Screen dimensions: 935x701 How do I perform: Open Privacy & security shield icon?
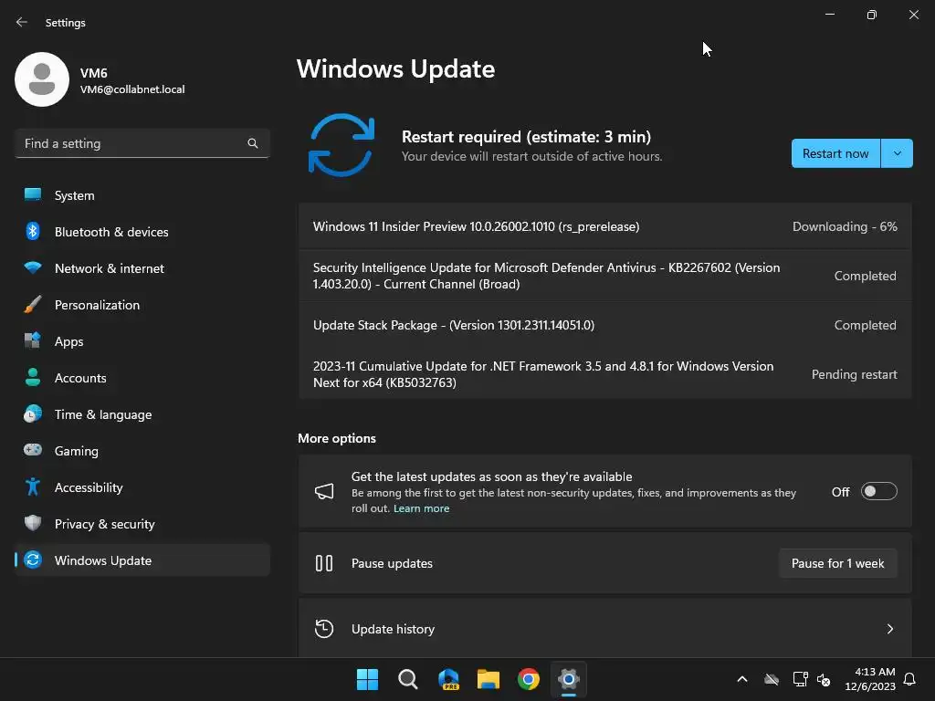click(33, 523)
